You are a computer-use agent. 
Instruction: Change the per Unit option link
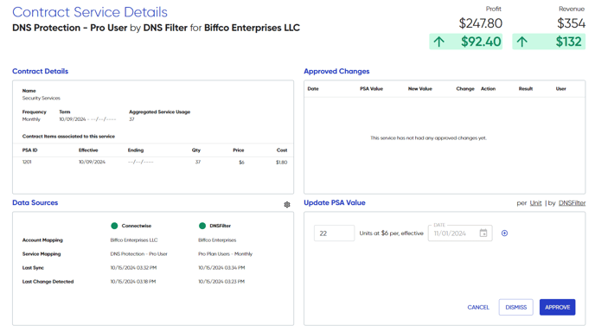point(535,203)
